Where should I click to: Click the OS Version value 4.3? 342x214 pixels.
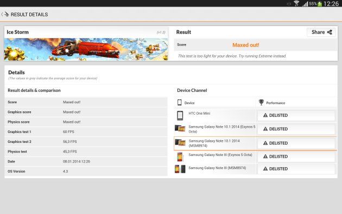(x=65, y=172)
